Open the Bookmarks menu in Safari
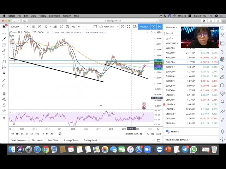Image resolution: width=226 pixels, height=169 pixels. [x=54, y=16]
